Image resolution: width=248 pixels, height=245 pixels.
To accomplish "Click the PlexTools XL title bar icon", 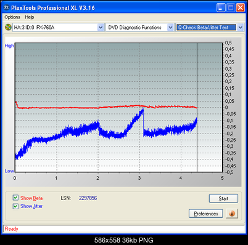I will pyautogui.click(x=7, y=7).
